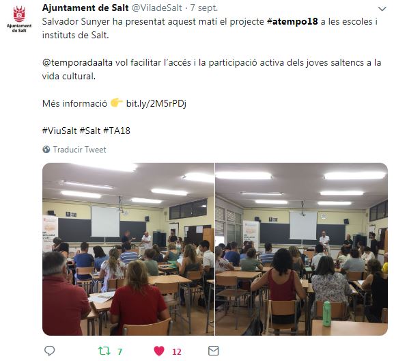Open the #Salt hashtag

[x=90, y=131]
